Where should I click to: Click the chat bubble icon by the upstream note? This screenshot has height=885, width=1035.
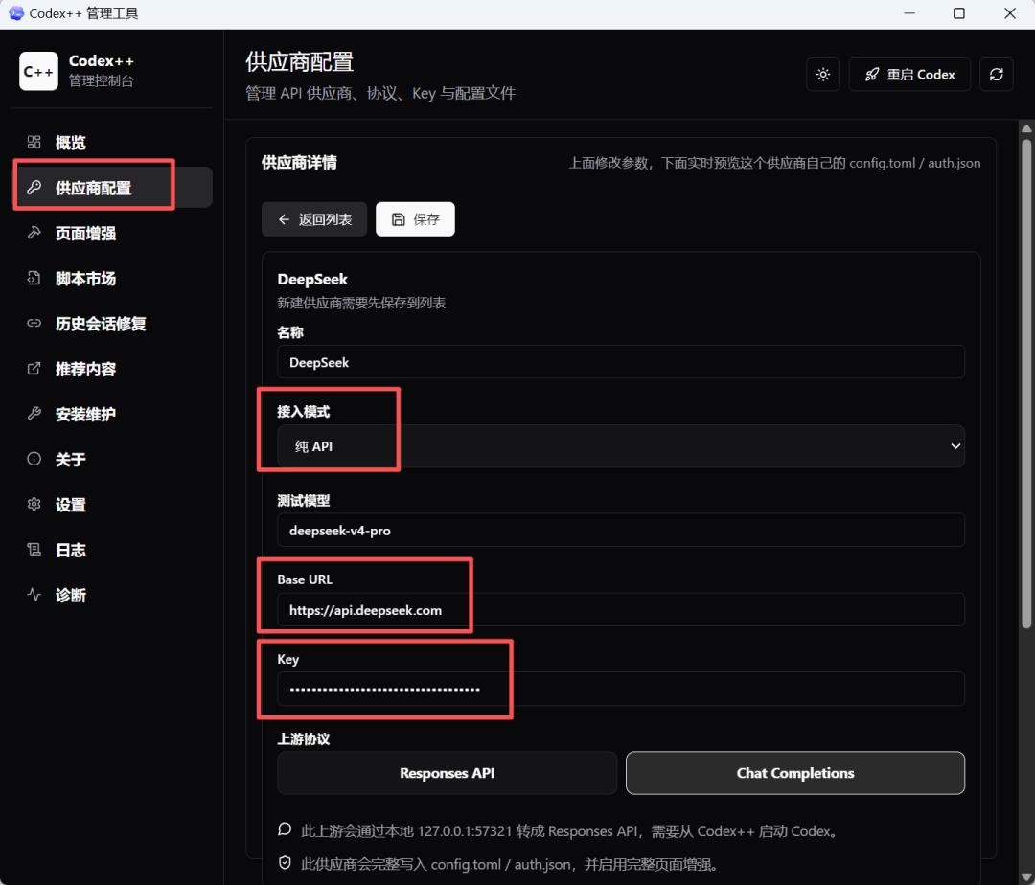285,829
